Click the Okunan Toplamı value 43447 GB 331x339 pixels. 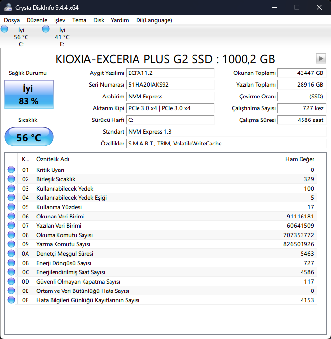pyautogui.click(x=302, y=73)
